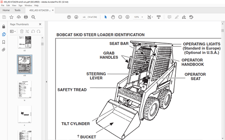
Task: Open the sign document tool
Action: (x=184, y=17)
